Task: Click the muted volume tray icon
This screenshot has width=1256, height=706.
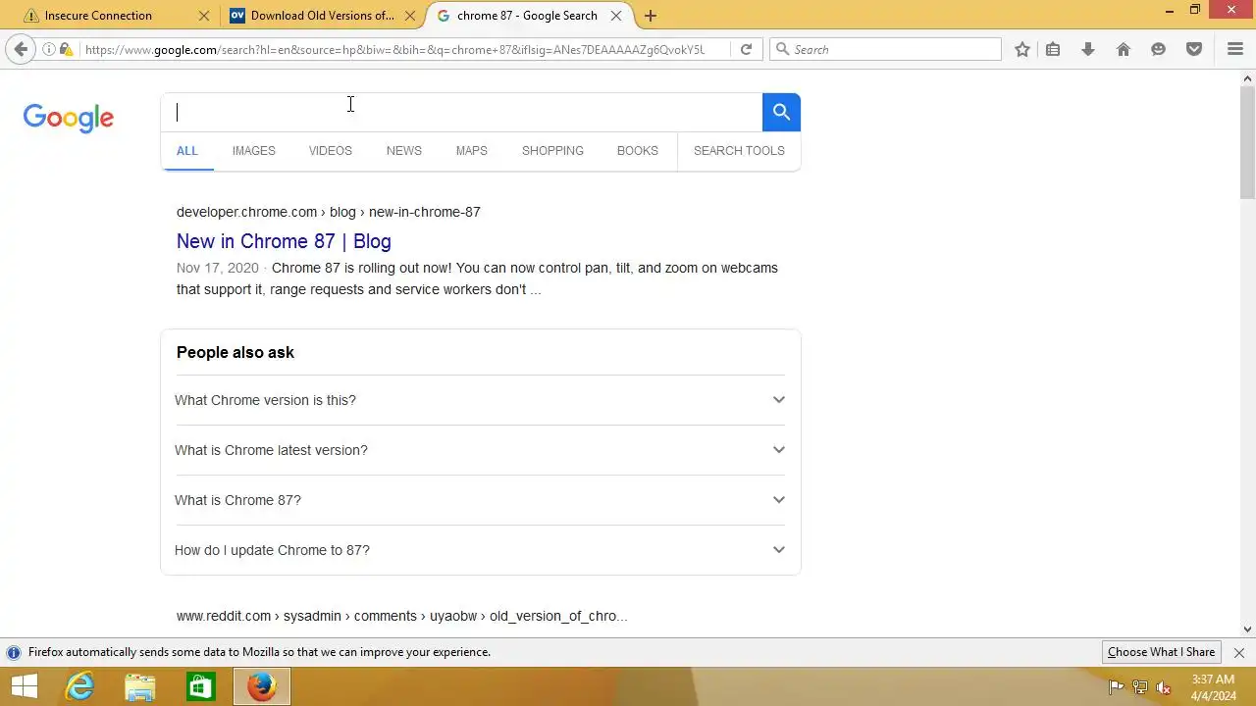Action: [x=1164, y=687]
